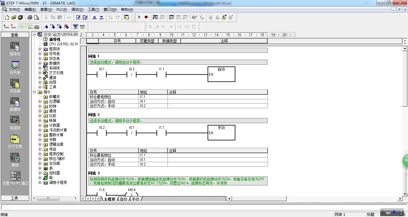Collapse the project root node 33
Image resolution: width=408 pixels, height=217 pixels.
click(34, 35)
